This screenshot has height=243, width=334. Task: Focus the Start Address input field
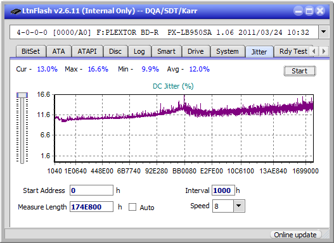pyautogui.click(x=92, y=190)
